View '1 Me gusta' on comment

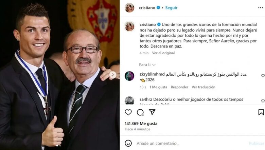158,87
